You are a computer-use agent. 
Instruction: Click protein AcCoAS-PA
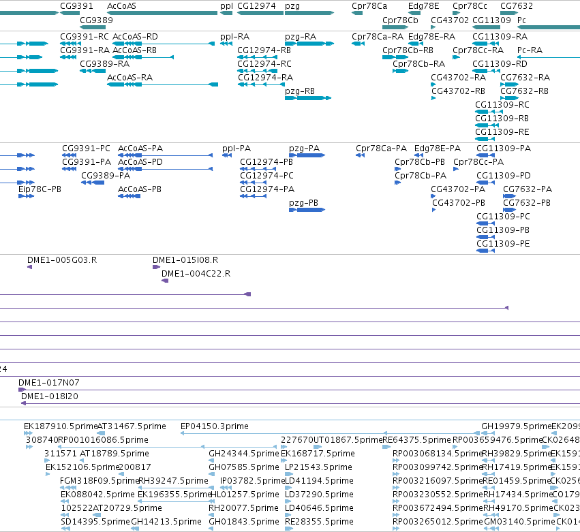(166, 155)
